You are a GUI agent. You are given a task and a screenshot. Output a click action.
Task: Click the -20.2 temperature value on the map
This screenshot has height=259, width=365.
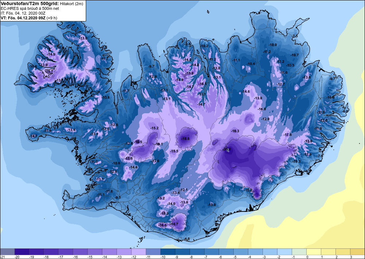[227, 149]
